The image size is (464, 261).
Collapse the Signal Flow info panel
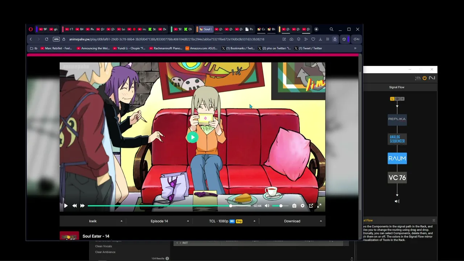(x=434, y=220)
